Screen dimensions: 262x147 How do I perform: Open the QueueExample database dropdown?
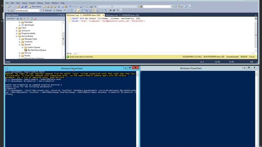coord(27,11)
